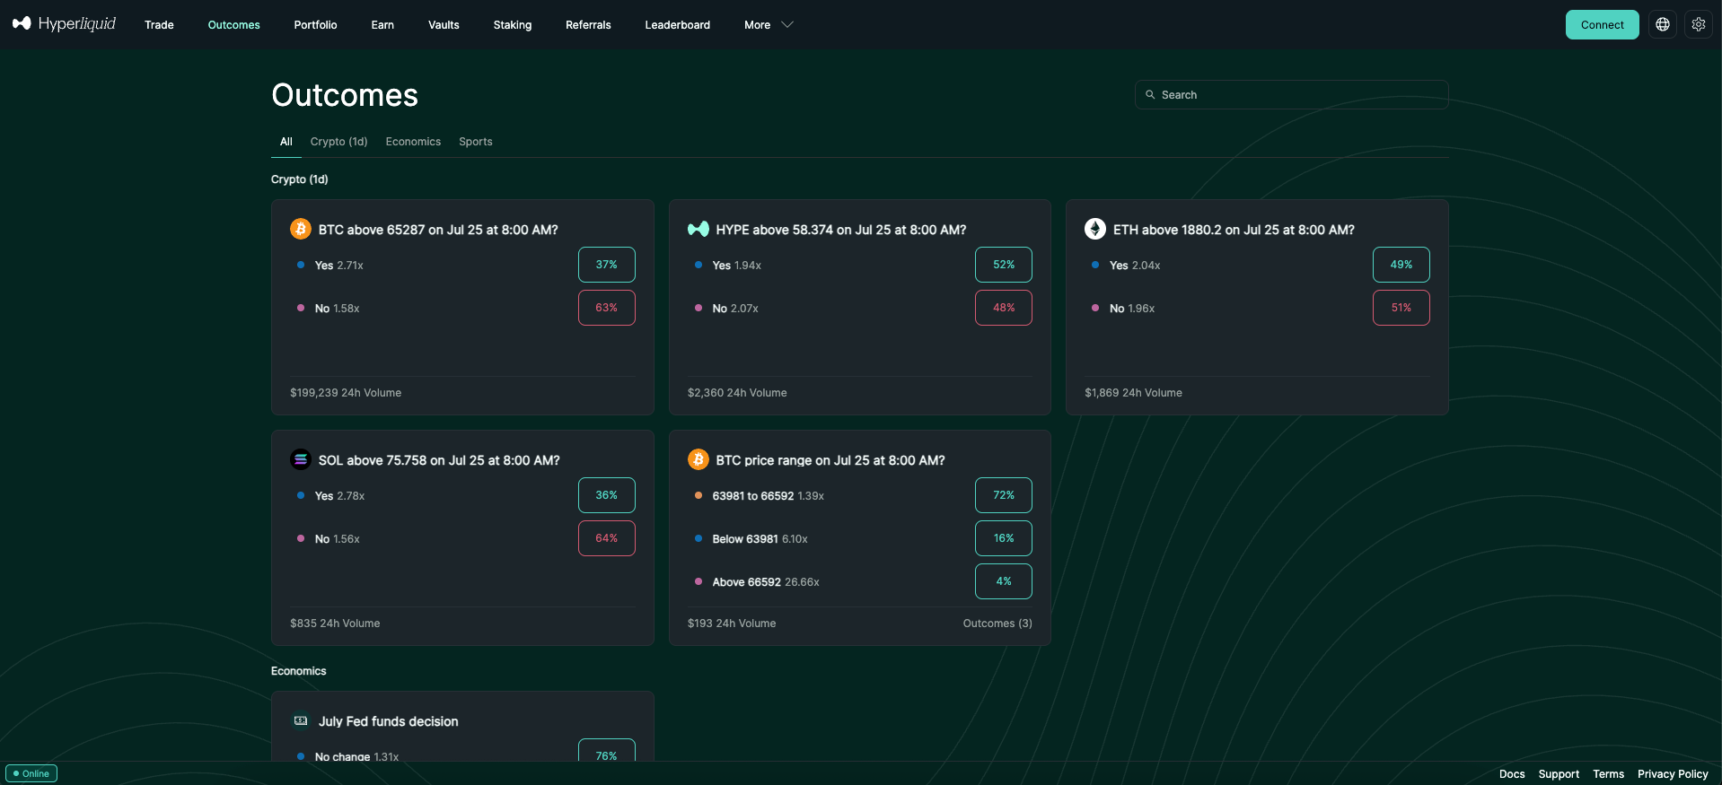Open Referrals from the nav bar
Viewport: 1722px width, 785px height.
(588, 24)
